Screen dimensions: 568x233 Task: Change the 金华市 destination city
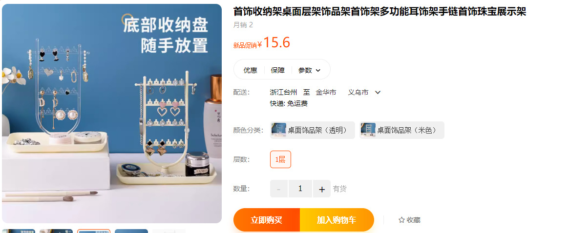(x=326, y=92)
